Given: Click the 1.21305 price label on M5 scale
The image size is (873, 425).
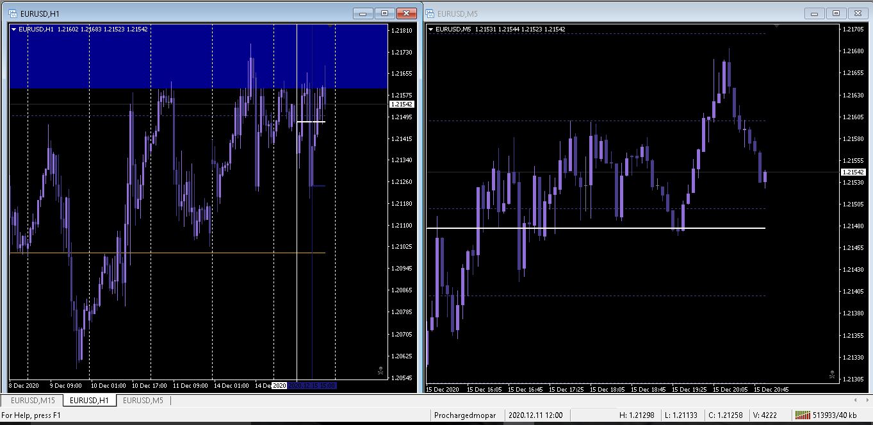Looking at the screenshot, I should click(853, 379).
